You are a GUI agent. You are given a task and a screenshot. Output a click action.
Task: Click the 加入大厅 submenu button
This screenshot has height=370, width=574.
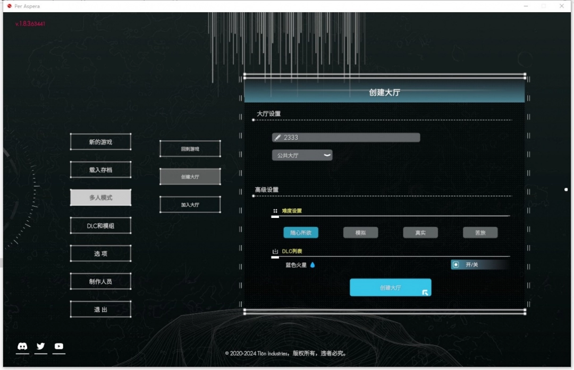(x=190, y=205)
